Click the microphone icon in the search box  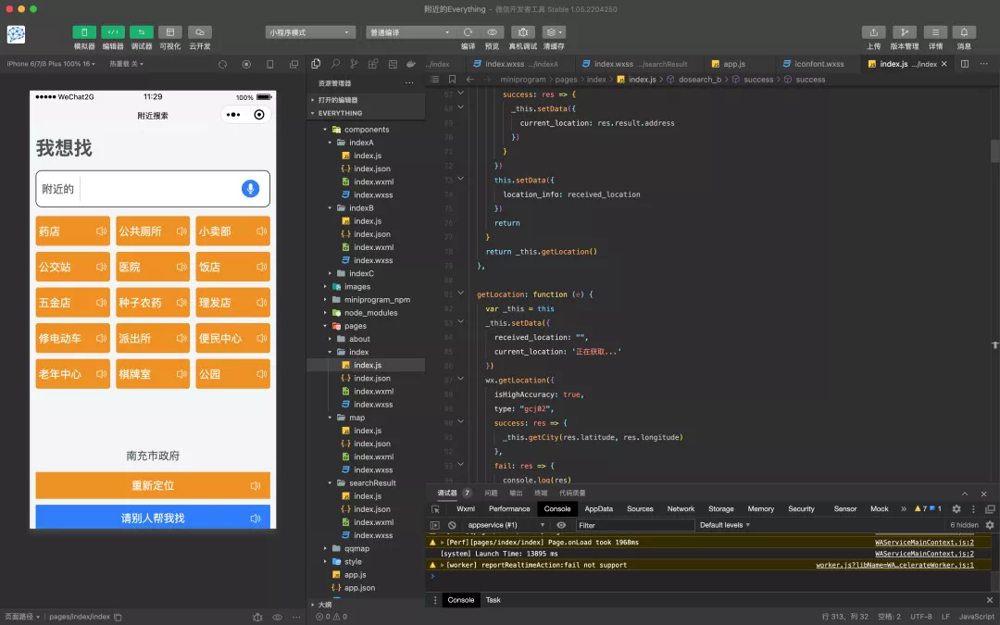tap(250, 189)
